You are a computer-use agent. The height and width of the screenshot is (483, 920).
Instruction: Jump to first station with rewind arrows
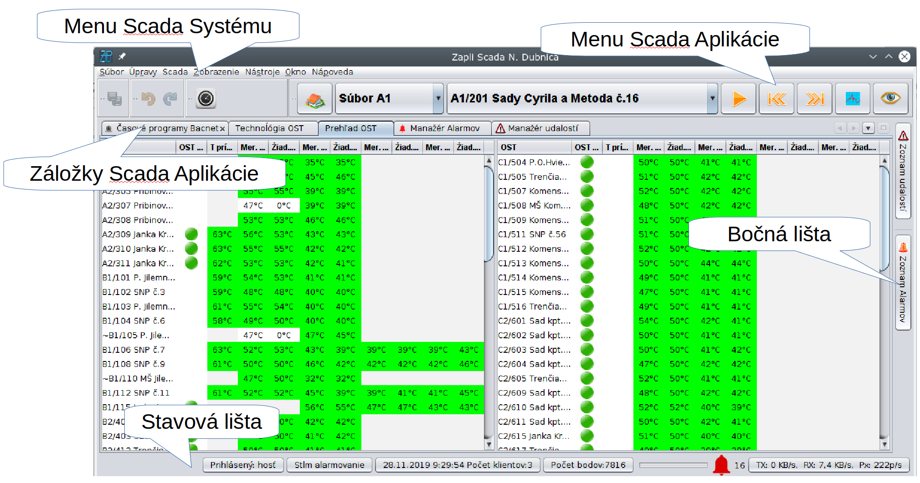click(776, 98)
